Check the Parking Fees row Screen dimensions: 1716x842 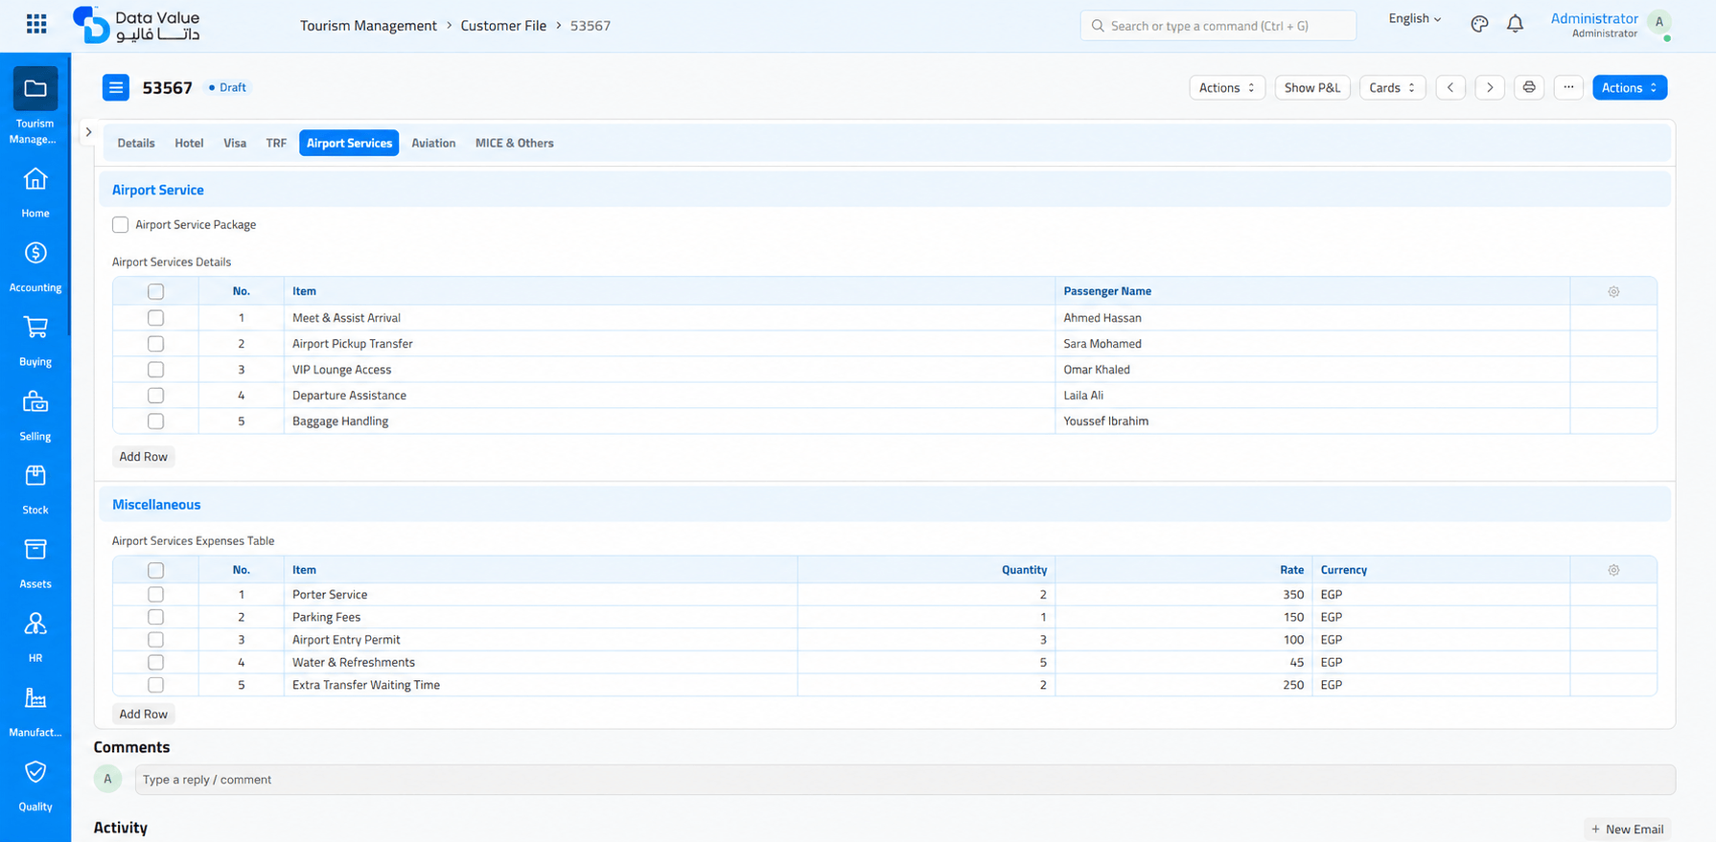coord(155,617)
